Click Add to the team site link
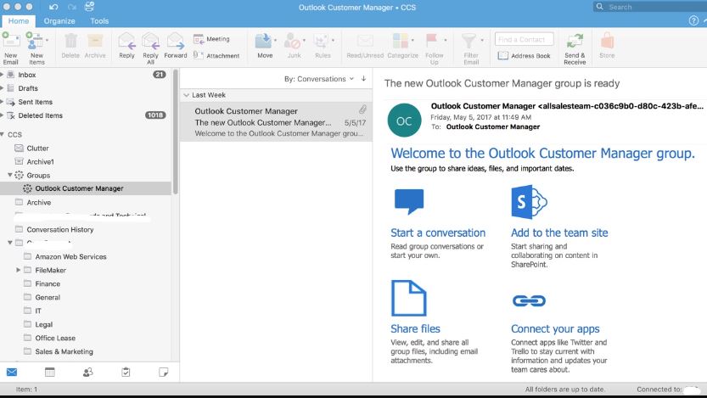This screenshot has height=398, width=707. [x=559, y=233]
